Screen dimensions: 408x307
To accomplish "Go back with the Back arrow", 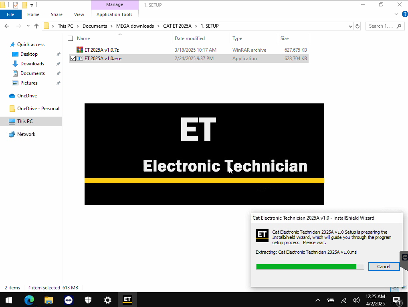I will (x=7, y=26).
